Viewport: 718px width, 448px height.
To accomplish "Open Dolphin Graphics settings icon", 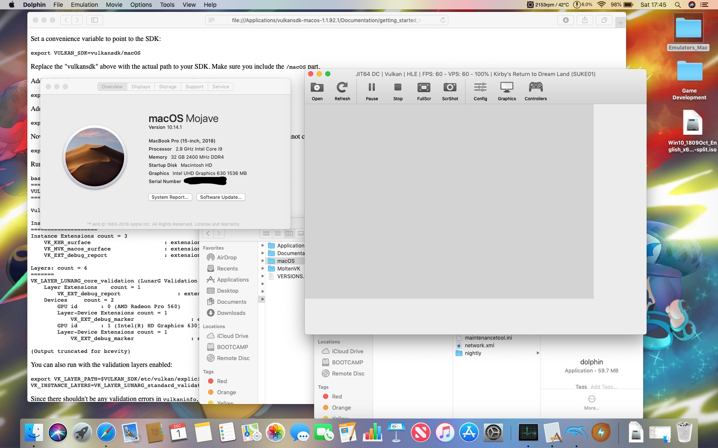I will pyautogui.click(x=507, y=91).
